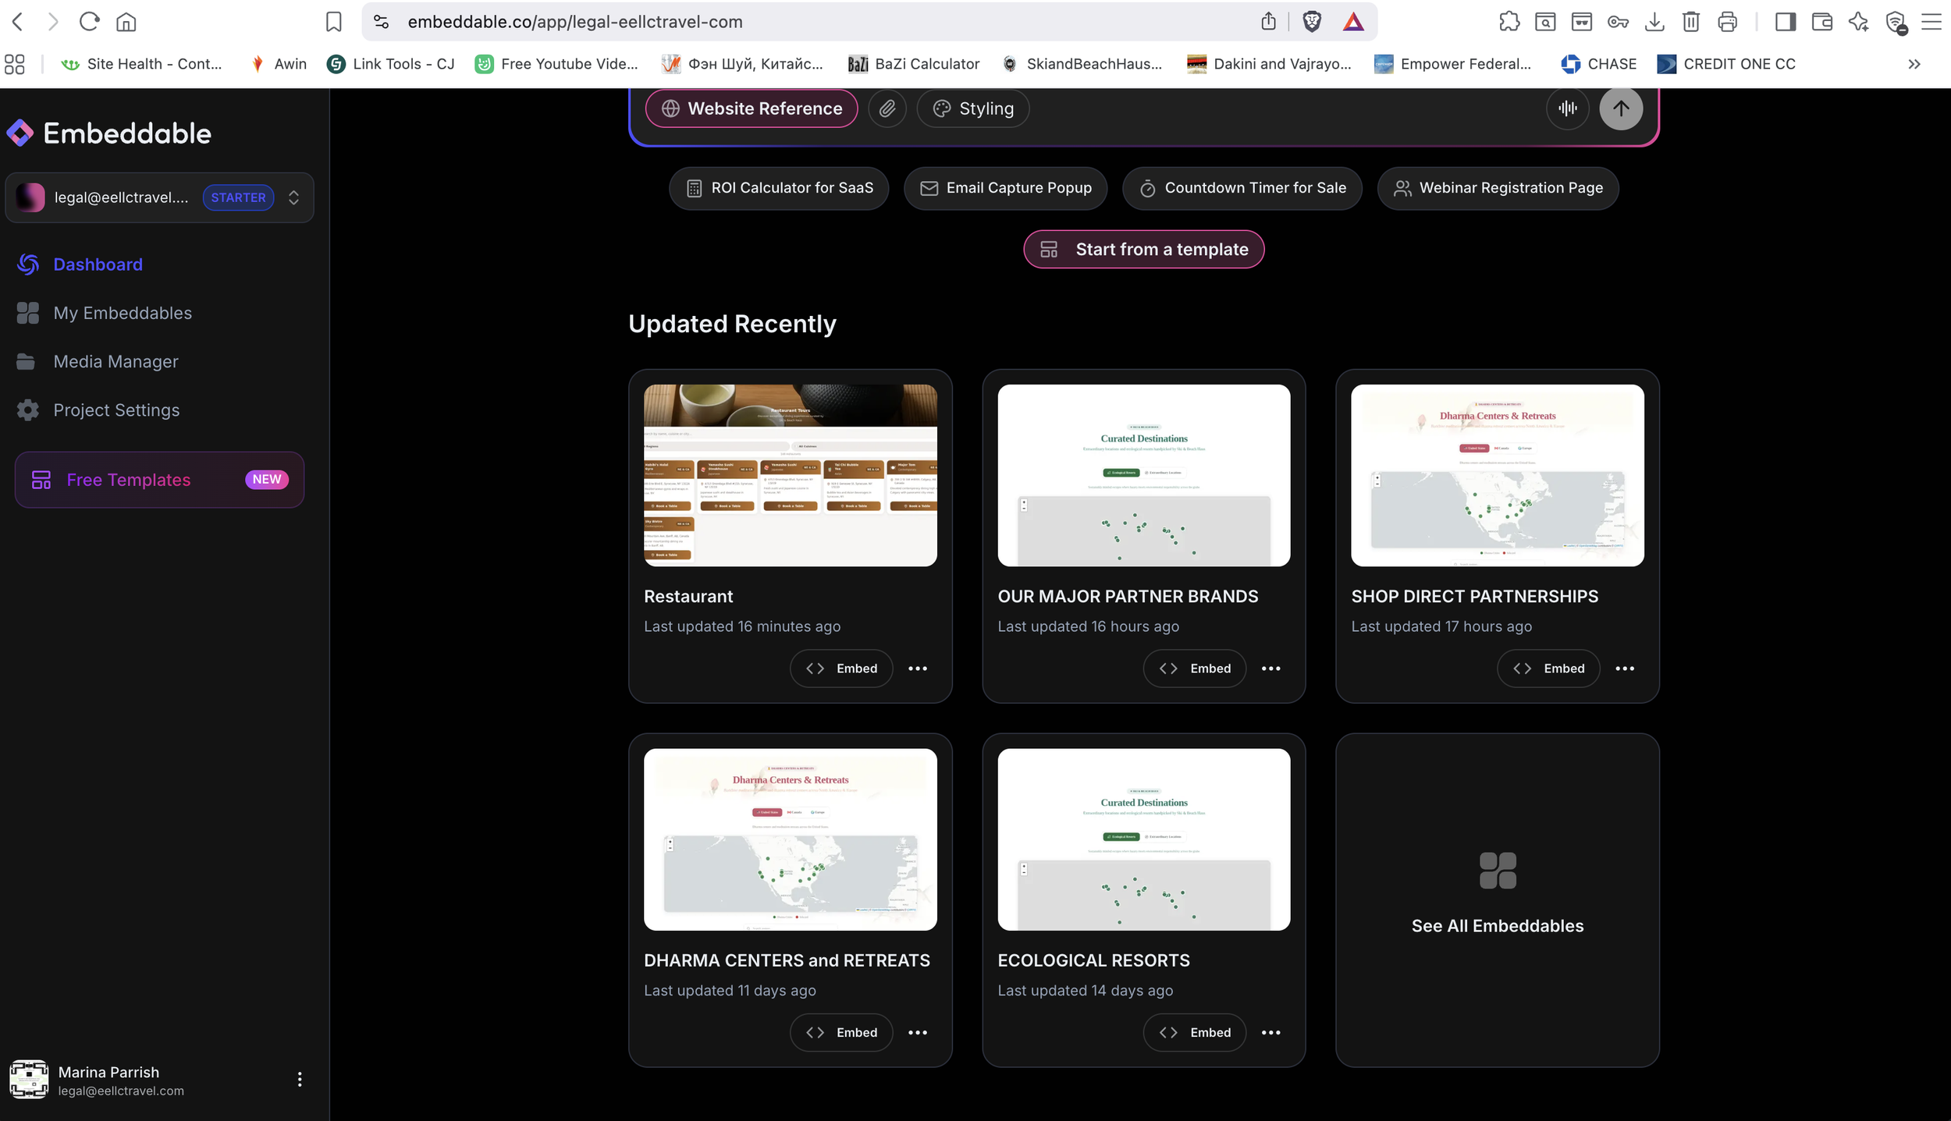Select the voice input waveform icon
Image resolution: width=1951 pixels, height=1121 pixels.
click(x=1568, y=108)
